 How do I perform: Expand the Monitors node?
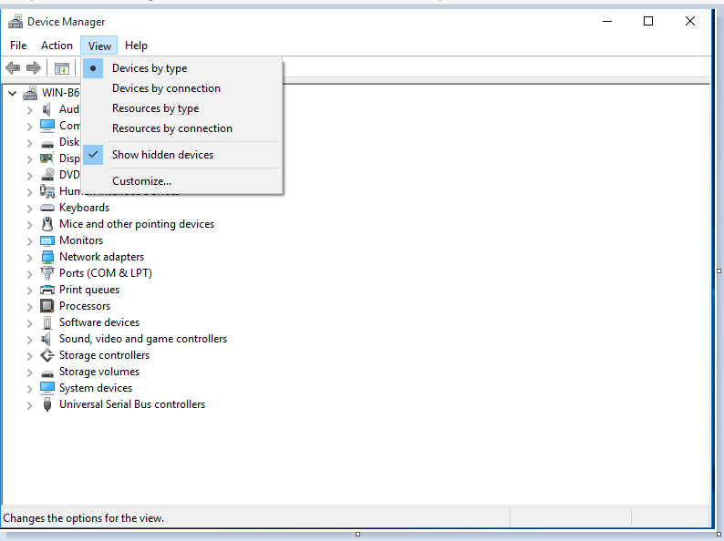(29, 241)
